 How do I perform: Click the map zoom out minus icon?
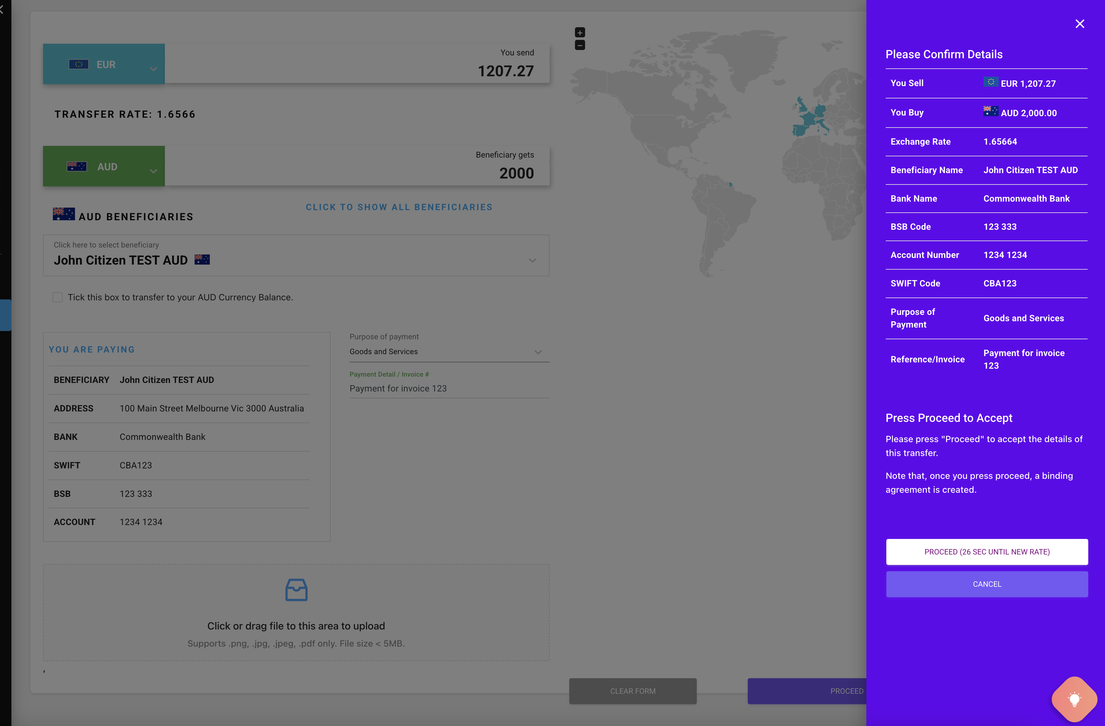[580, 45]
